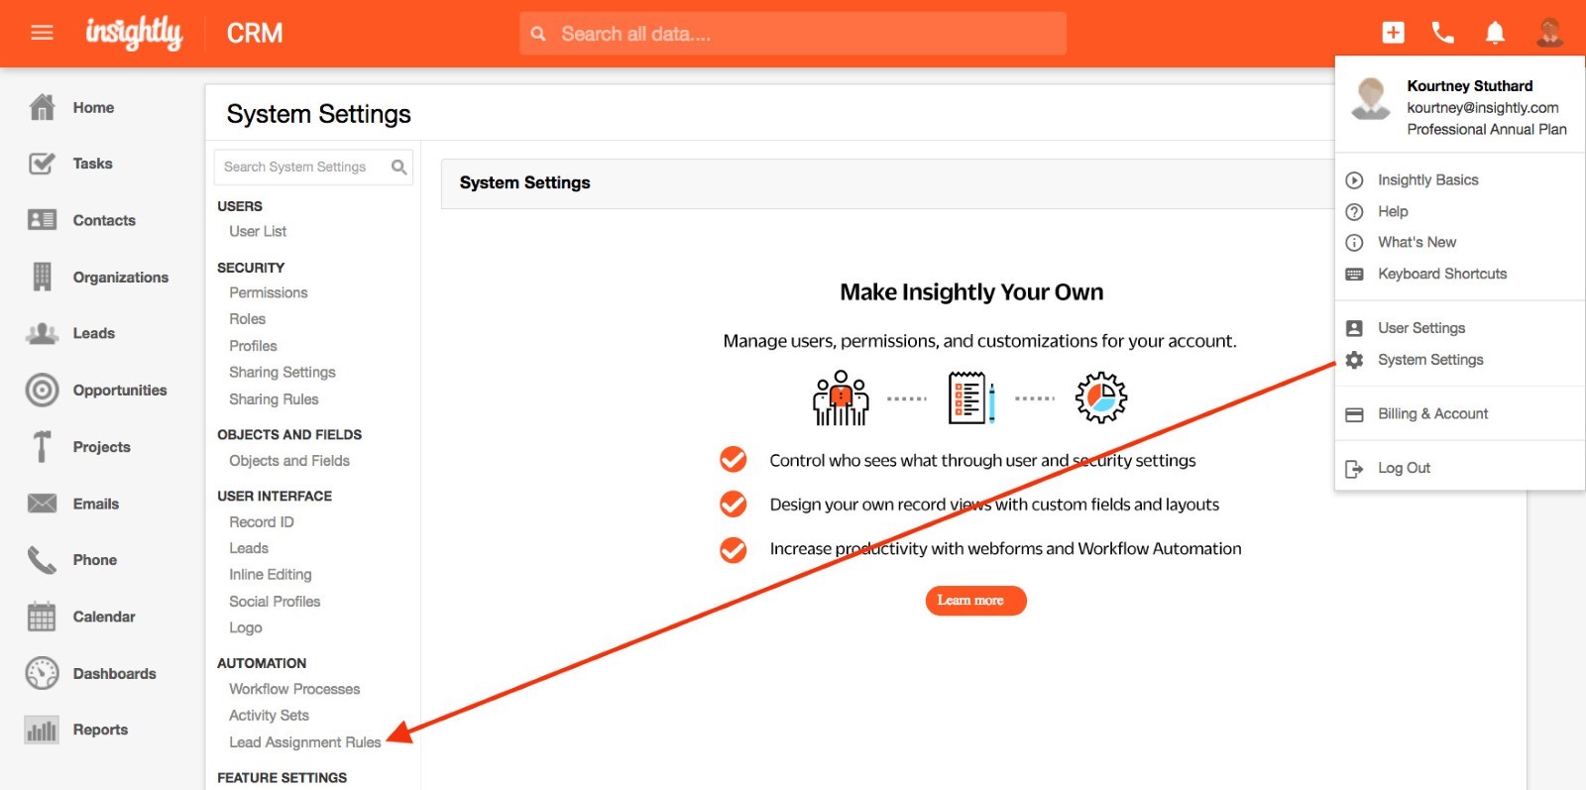
Task: Open Permissions under Security
Action: click(x=269, y=292)
